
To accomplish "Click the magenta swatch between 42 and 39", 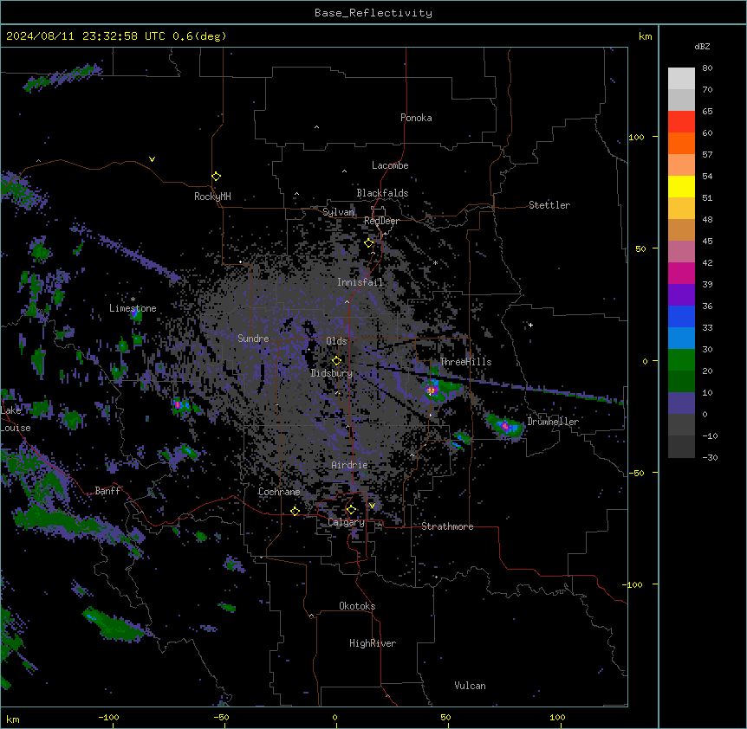I will (681, 273).
